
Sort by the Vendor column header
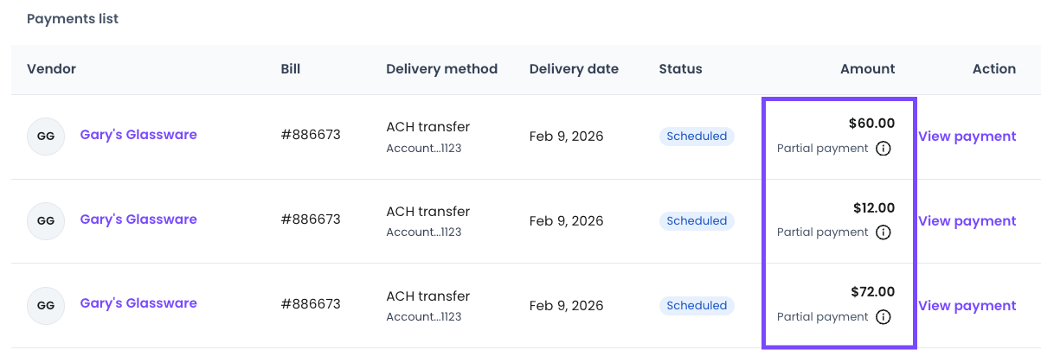click(52, 69)
